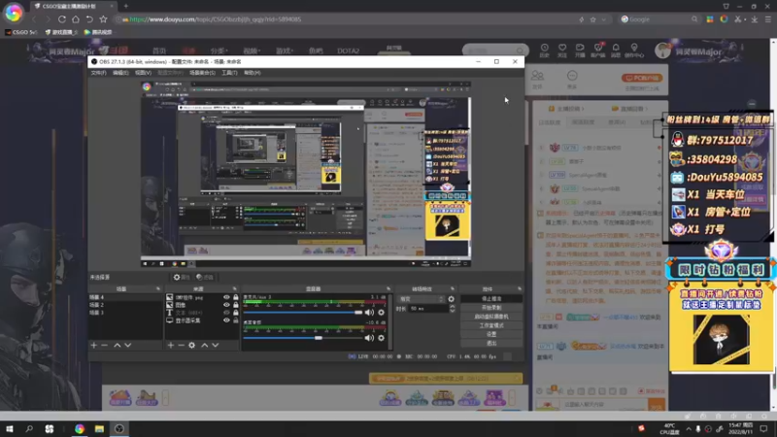The height and width of the screenshot is (437, 777).
Task: Open Douyu watch history icon
Action: pos(544,50)
